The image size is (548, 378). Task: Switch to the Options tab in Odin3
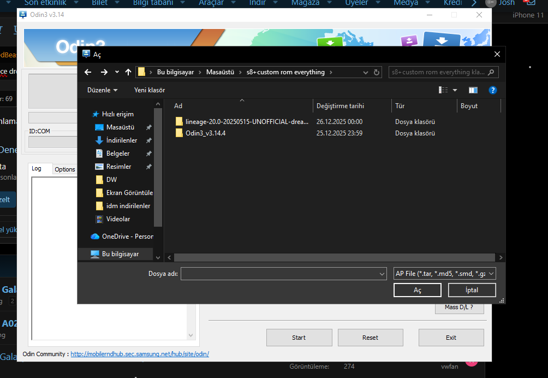pyautogui.click(x=64, y=169)
